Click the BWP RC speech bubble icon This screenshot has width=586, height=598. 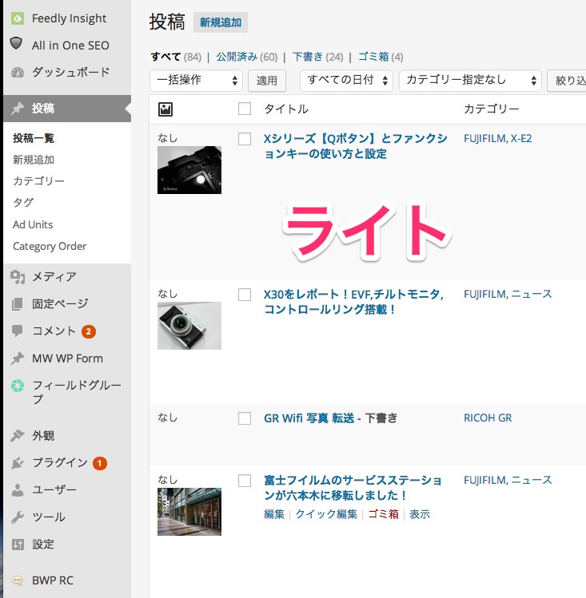[18, 580]
